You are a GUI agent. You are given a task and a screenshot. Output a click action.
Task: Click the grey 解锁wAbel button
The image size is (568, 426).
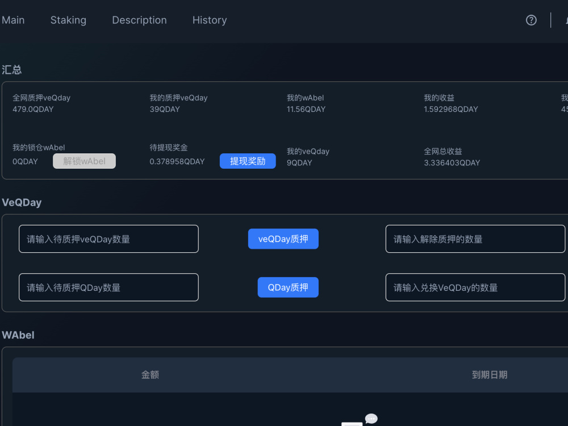tap(85, 161)
